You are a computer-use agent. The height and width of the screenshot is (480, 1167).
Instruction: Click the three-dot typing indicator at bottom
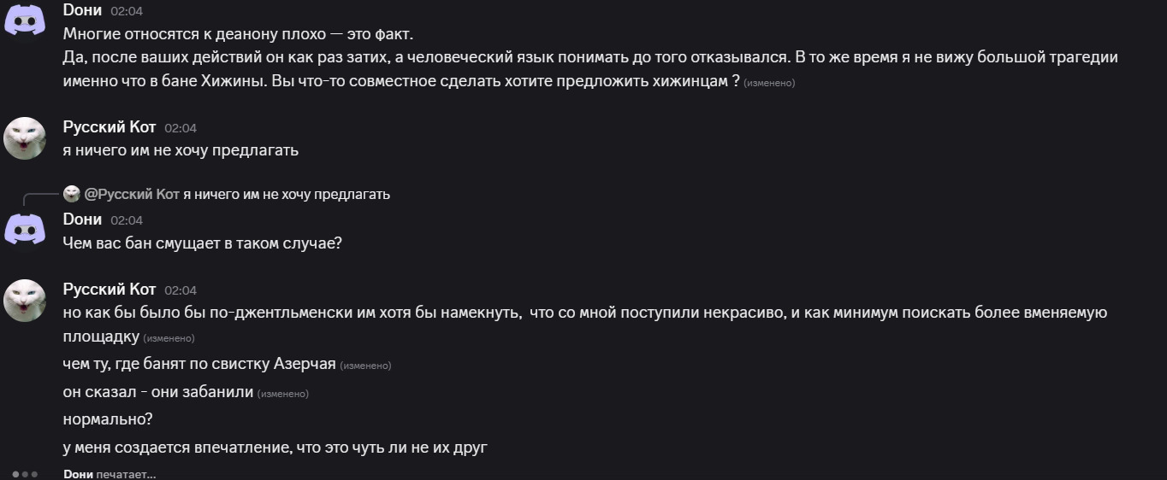[25, 474]
